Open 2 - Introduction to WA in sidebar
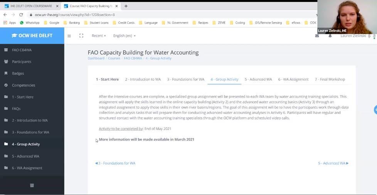Viewport: 377px width, 195px height. [32, 120]
